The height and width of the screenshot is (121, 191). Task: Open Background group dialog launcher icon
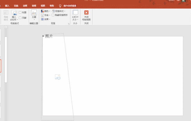coord(69,23)
